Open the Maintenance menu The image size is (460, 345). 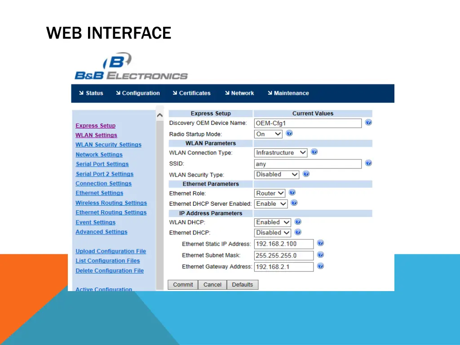click(x=288, y=93)
